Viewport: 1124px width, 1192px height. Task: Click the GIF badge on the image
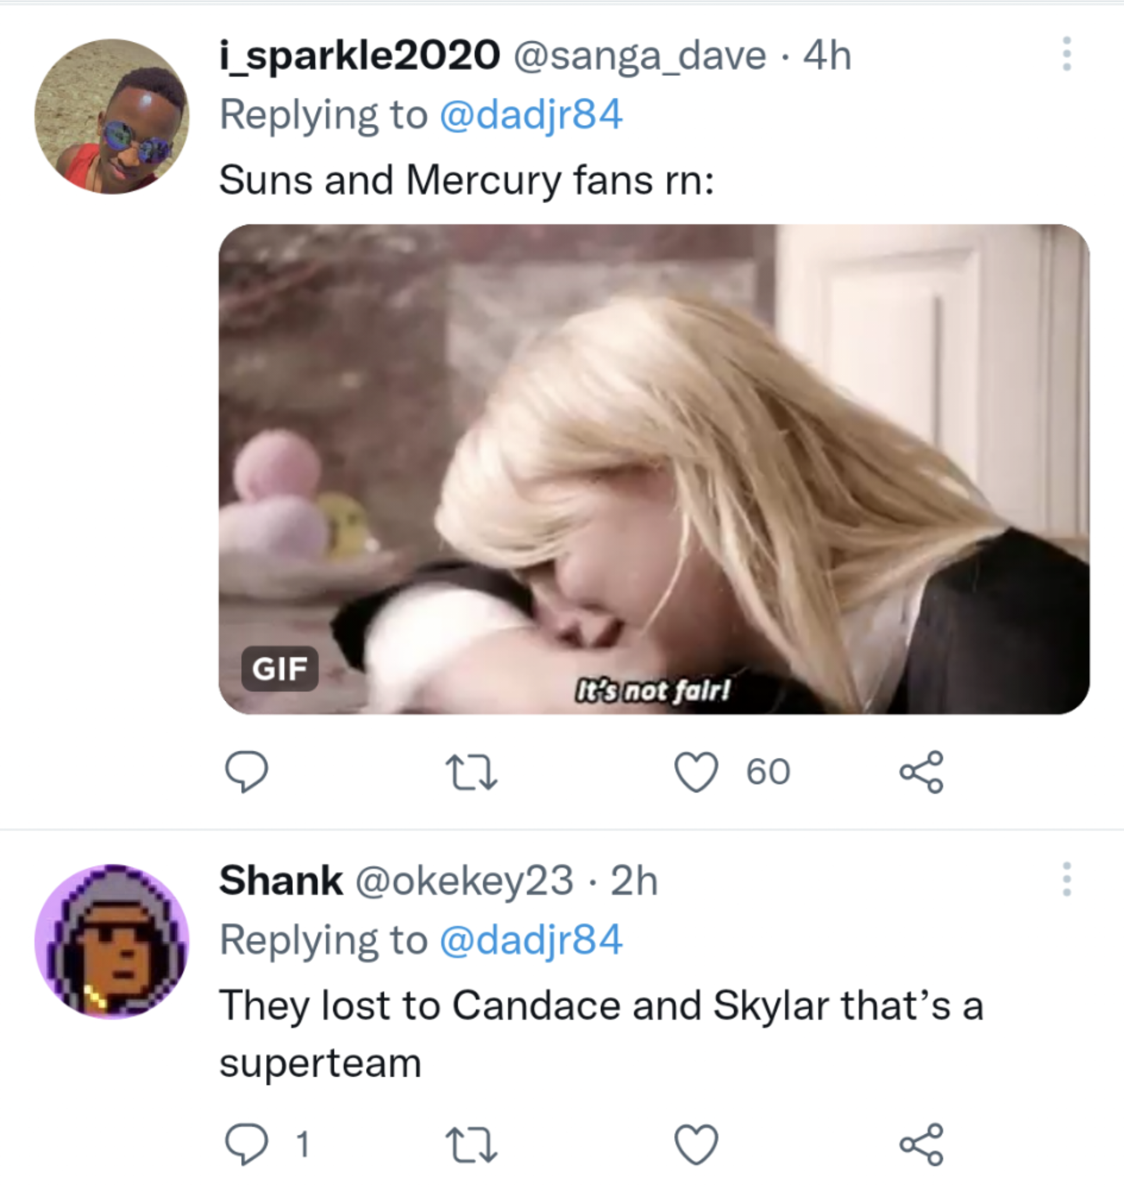[279, 669]
